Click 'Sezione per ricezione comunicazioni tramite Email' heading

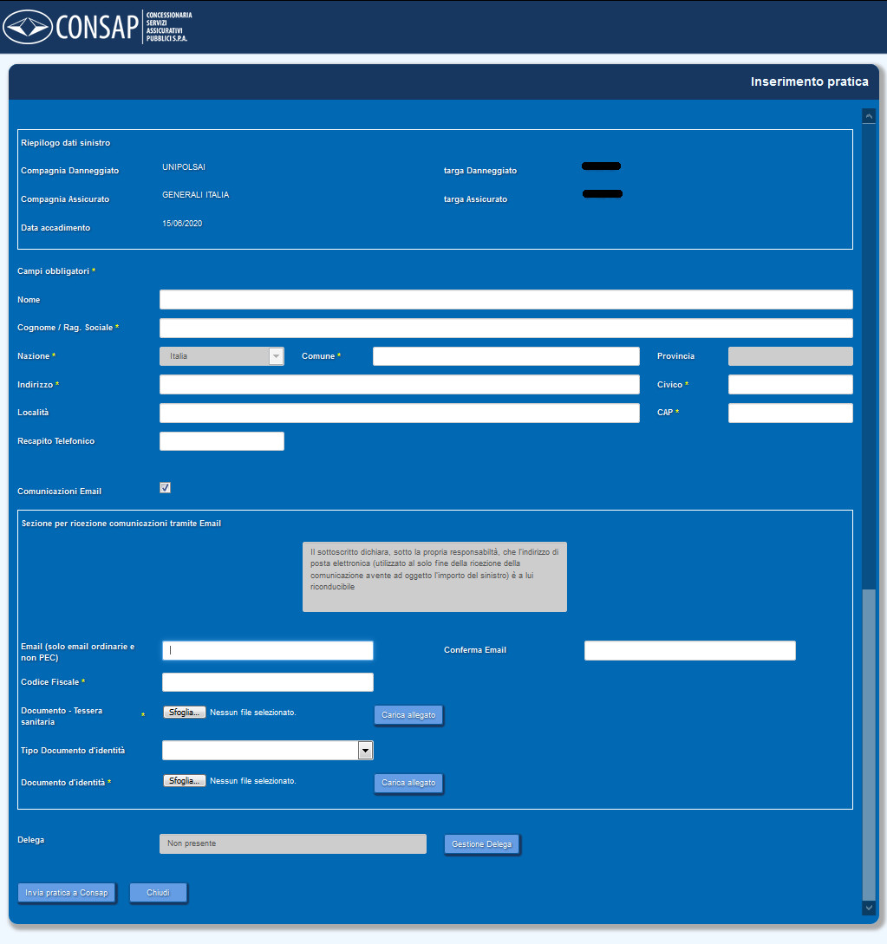(x=121, y=524)
